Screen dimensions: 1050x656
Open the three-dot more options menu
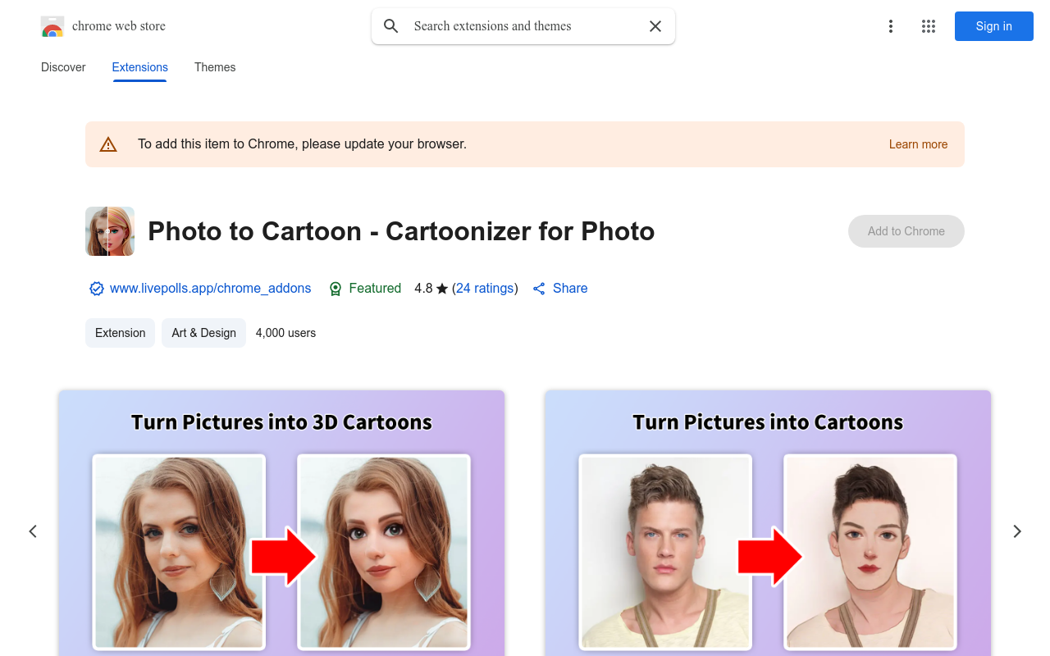[x=891, y=26]
